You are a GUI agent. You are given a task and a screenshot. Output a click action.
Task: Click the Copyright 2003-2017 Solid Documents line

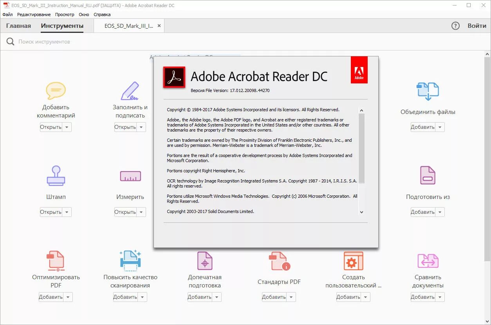pos(210,211)
